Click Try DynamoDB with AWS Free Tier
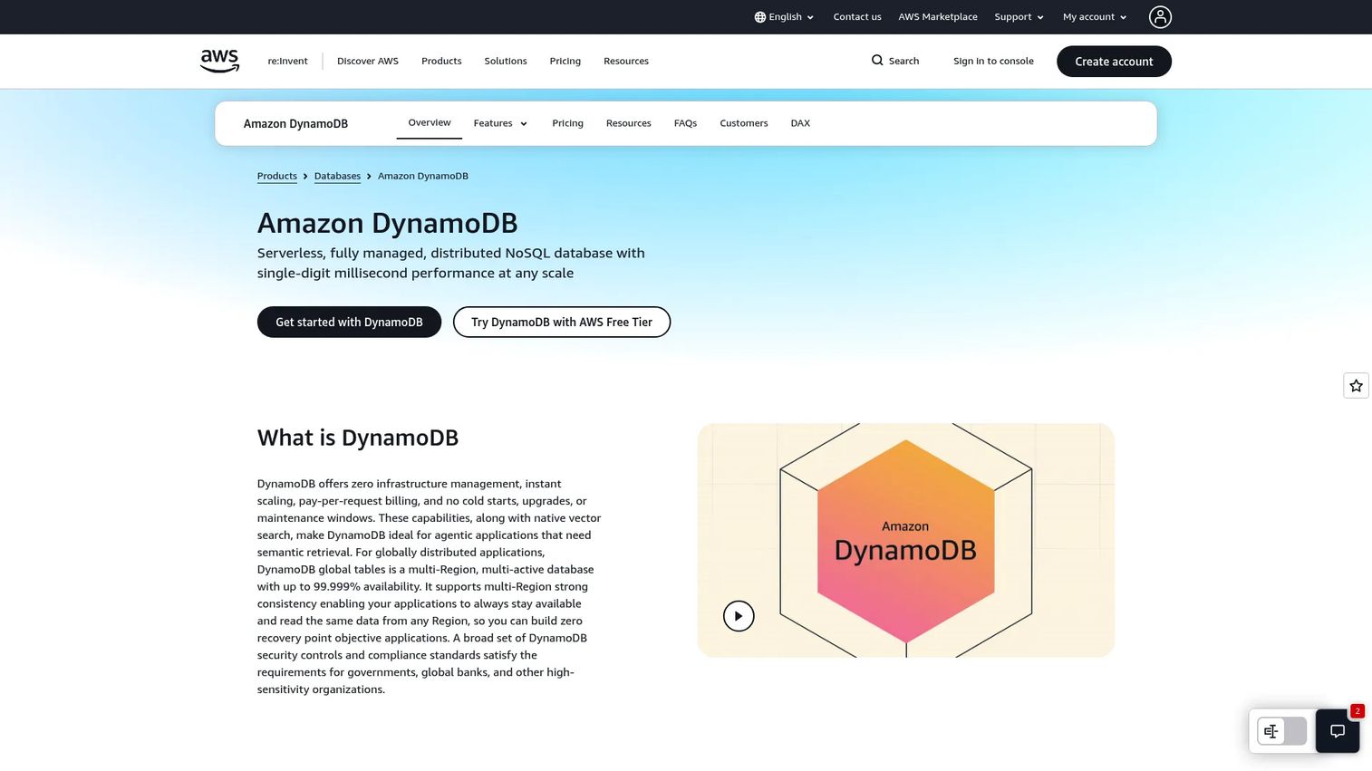This screenshot has height=771, width=1372. [562, 323]
